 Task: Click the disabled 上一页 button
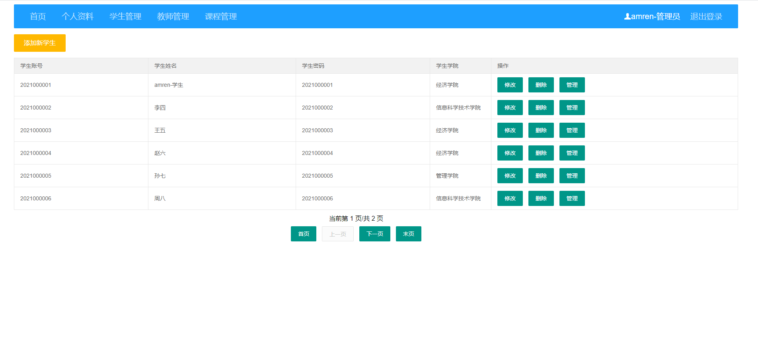point(338,234)
